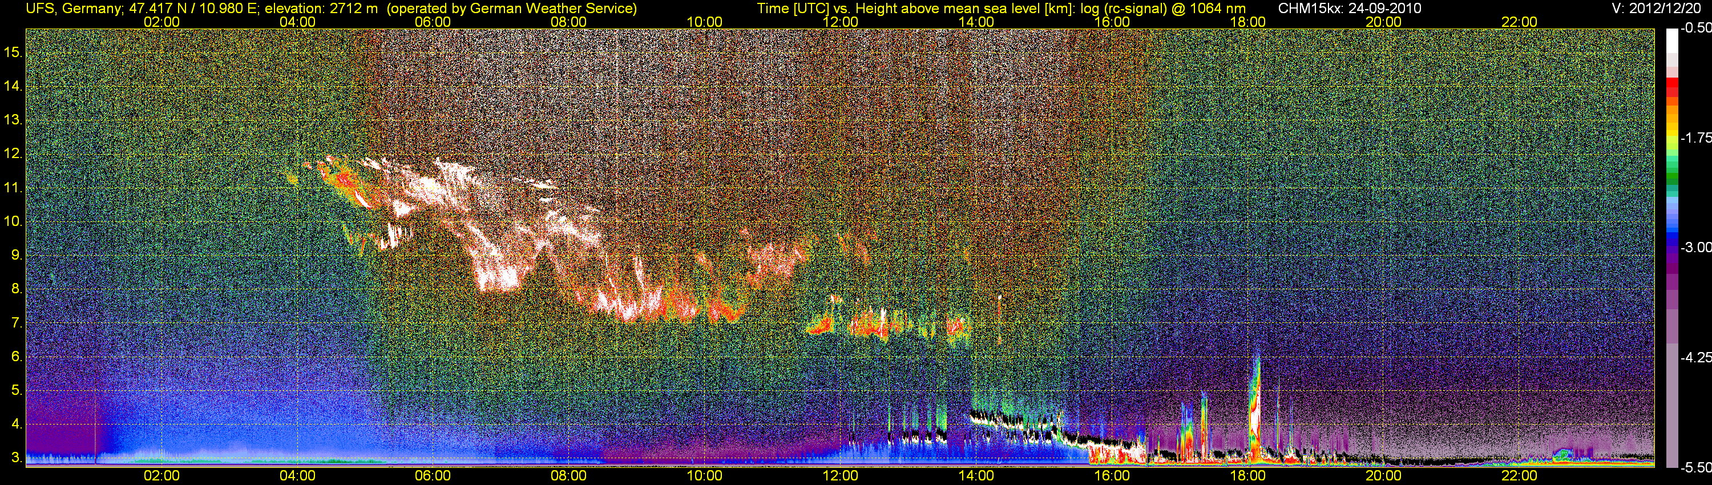Viewport: 1712px width, 485px height.
Task: Click the 10. km height axis label
Action: (13, 221)
